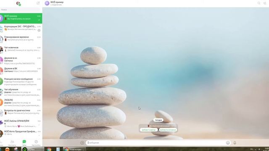
Task: Click the МОЁ пример channel avatar in header
Action: point(47,3)
